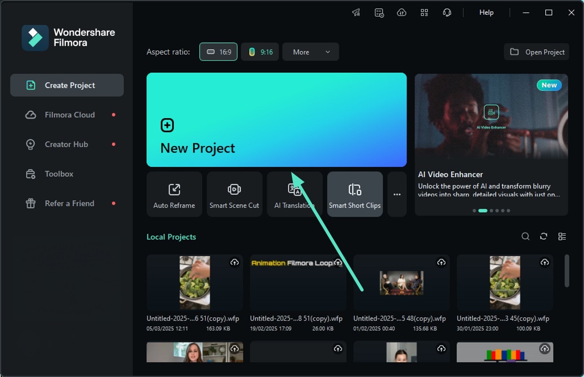Click file name Untitled-2025-...5 48(copy).wfp

(399, 319)
